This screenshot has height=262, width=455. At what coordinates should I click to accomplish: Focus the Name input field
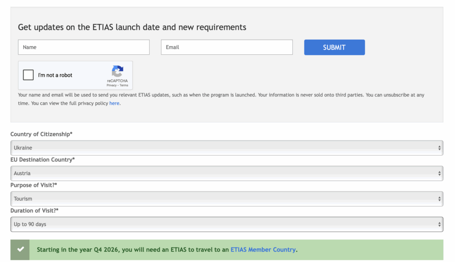coord(84,47)
